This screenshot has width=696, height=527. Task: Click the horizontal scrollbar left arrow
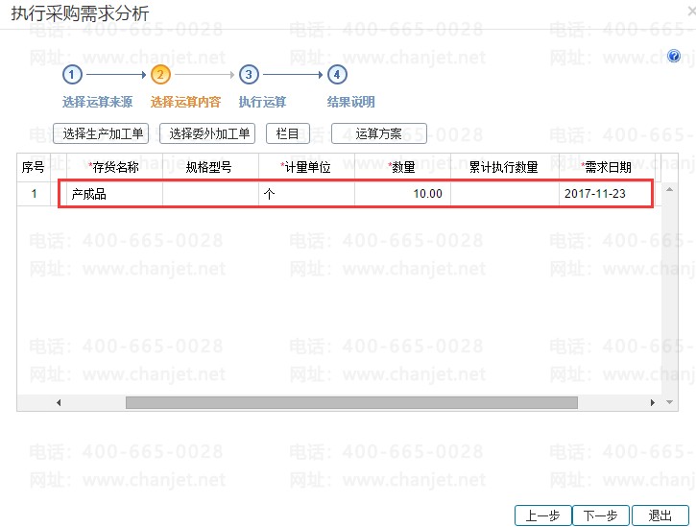coord(59,402)
